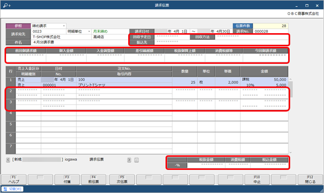Viewport: 324px width, 193px height.
Task: Click the scroll down arrow of detail grid
Action: click(290, 152)
